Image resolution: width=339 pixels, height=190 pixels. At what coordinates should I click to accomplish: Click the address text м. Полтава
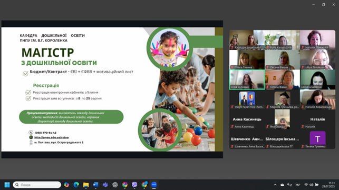click(x=59, y=143)
